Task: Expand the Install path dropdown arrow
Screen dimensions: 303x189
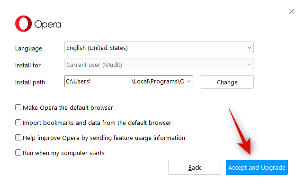Action: [189, 82]
